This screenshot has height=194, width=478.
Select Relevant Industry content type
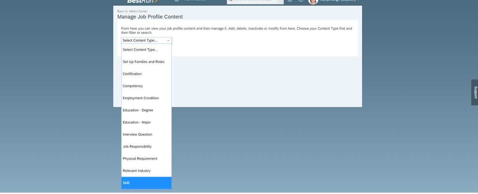(x=146, y=171)
